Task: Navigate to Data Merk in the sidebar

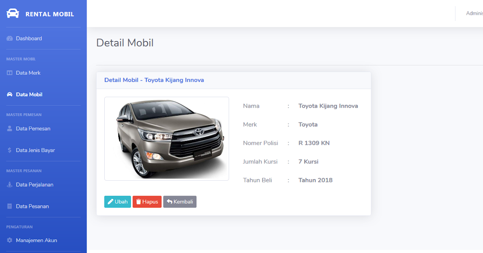Action: pyautogui.click(x=28, y=73)
